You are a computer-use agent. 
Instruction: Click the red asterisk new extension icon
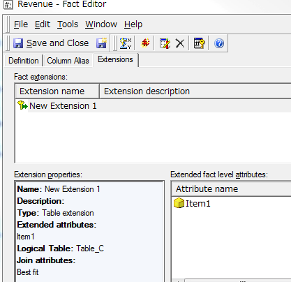[145, 43]
